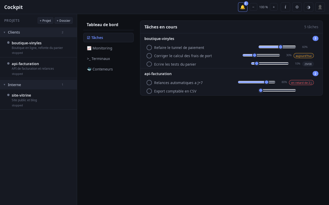
Task: Click the boutique-vinyles status dot
Action: click(x=8, y=43)
